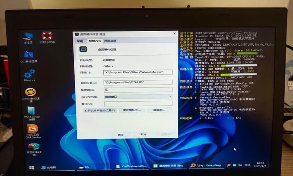Switch to the properties dialog taskbar item
Screen dimensions: 293x176
pos(168,166)
